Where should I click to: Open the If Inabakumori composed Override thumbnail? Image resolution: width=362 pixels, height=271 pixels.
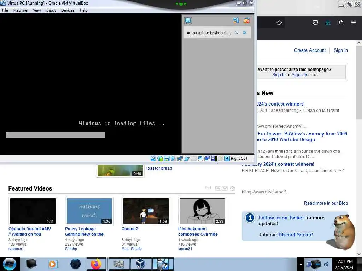coord(203,211)
